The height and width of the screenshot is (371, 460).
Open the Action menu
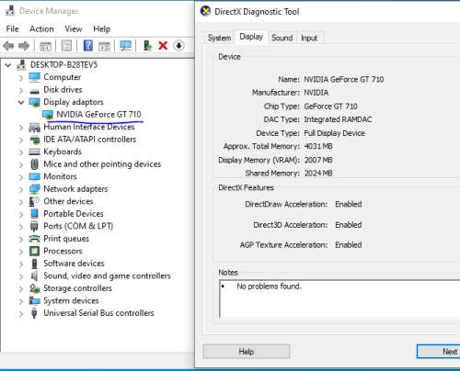coord(41,29)
